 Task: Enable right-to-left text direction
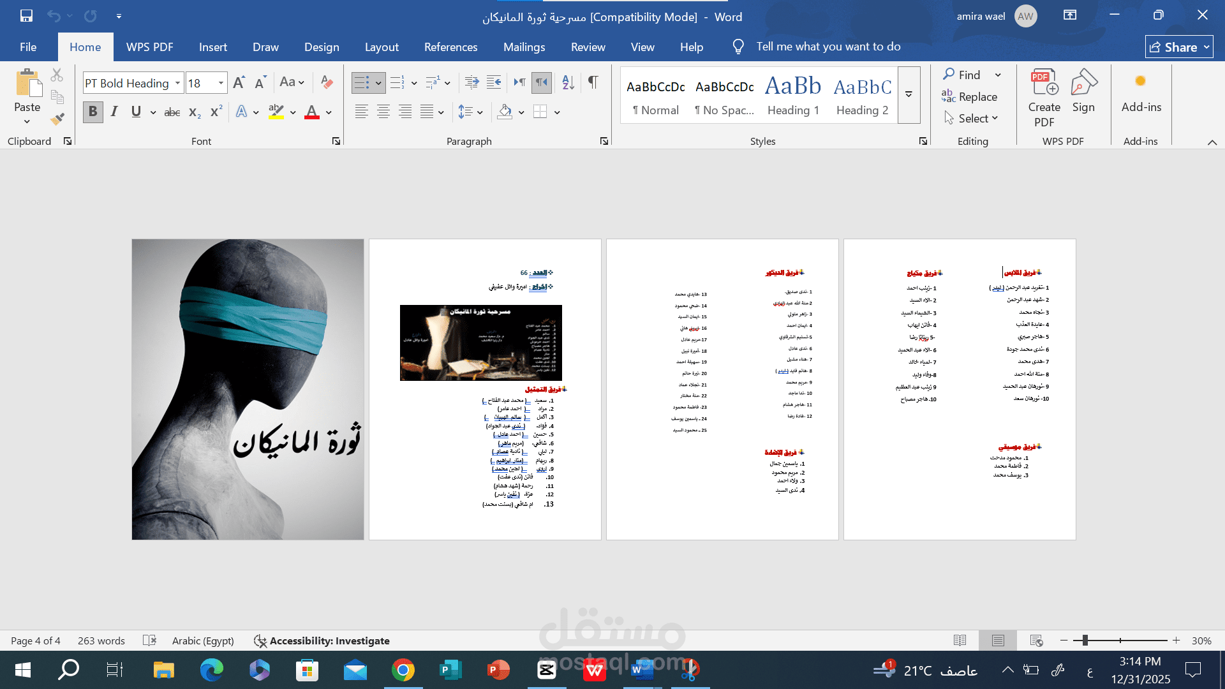(542, 82)
